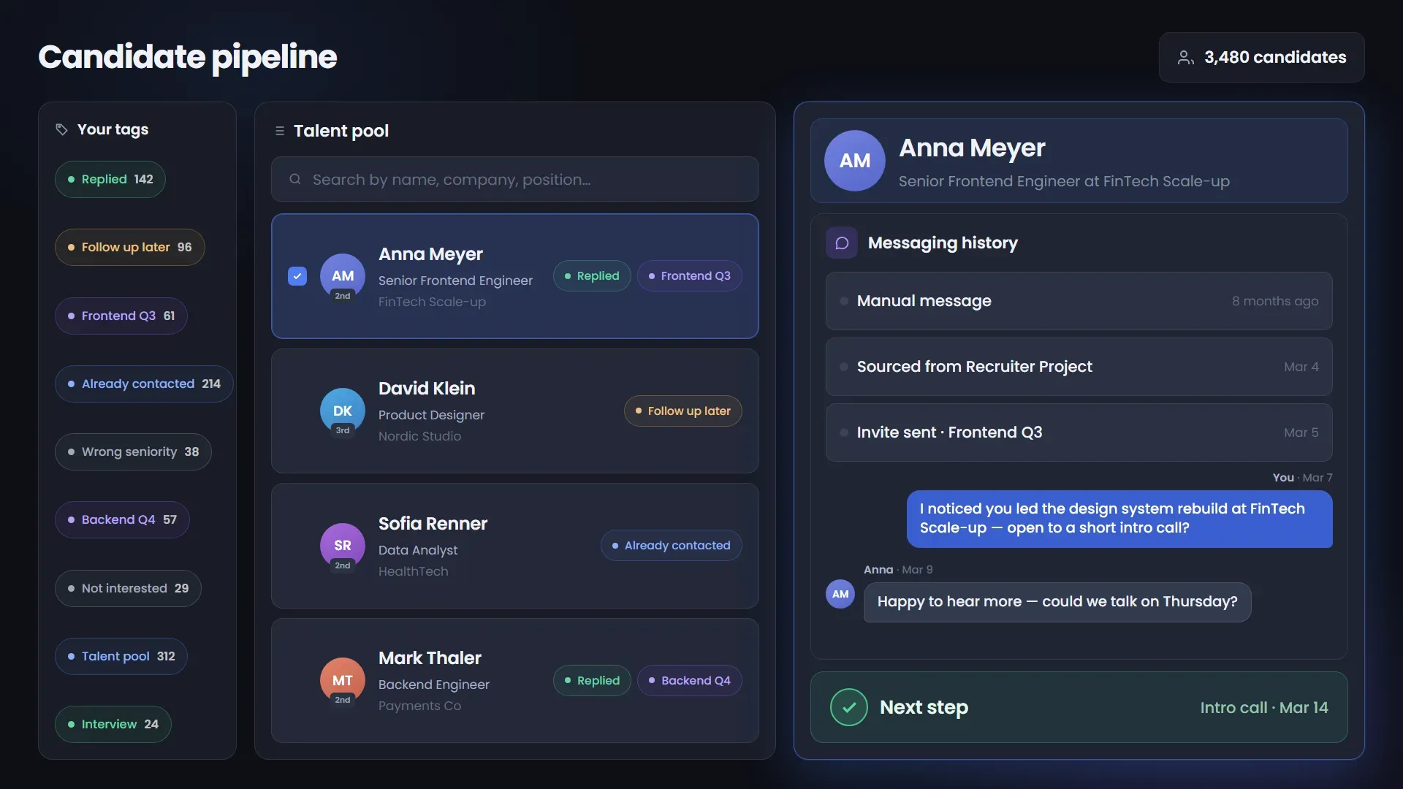Expand the Manual message history entry
Screen dimensions: 1403x789
[1079, 301]
